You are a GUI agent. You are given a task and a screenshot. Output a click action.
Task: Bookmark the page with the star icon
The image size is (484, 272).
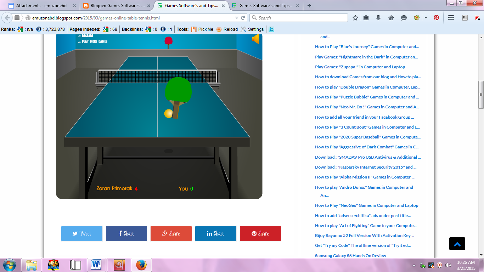click(x=355, y=17)
